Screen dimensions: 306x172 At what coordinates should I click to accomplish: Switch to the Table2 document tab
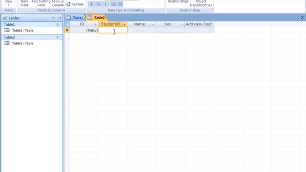coord(97,18)
